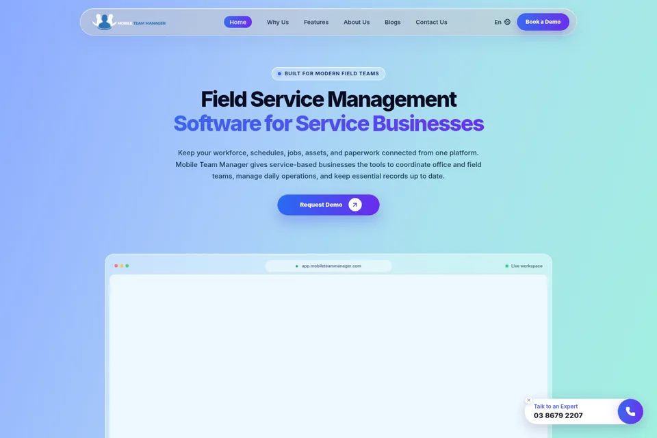Click the Live workspace status indicator
Viewport: 657px width, 438px height.
(x=524, y=266)
